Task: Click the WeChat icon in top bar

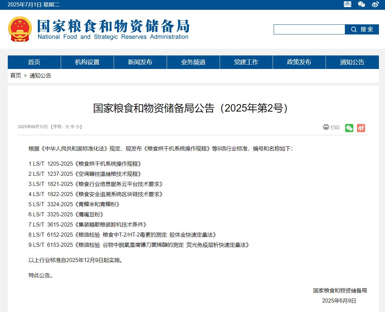Action: tap(361, 4)
